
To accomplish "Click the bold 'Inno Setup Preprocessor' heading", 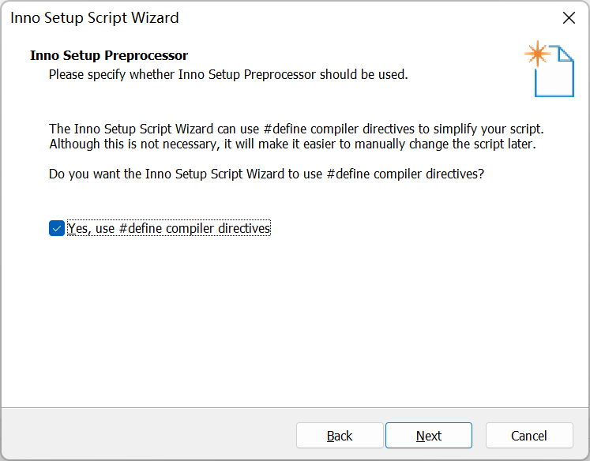I will pyautogui.click(x=109, y=55).
